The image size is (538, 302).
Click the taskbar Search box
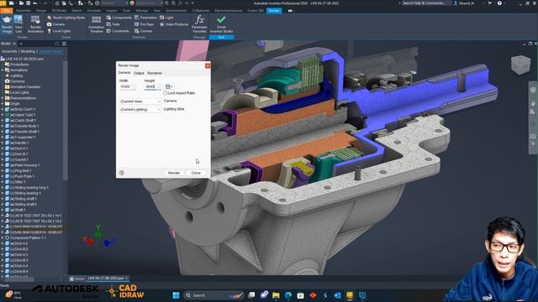coord(214,295)
